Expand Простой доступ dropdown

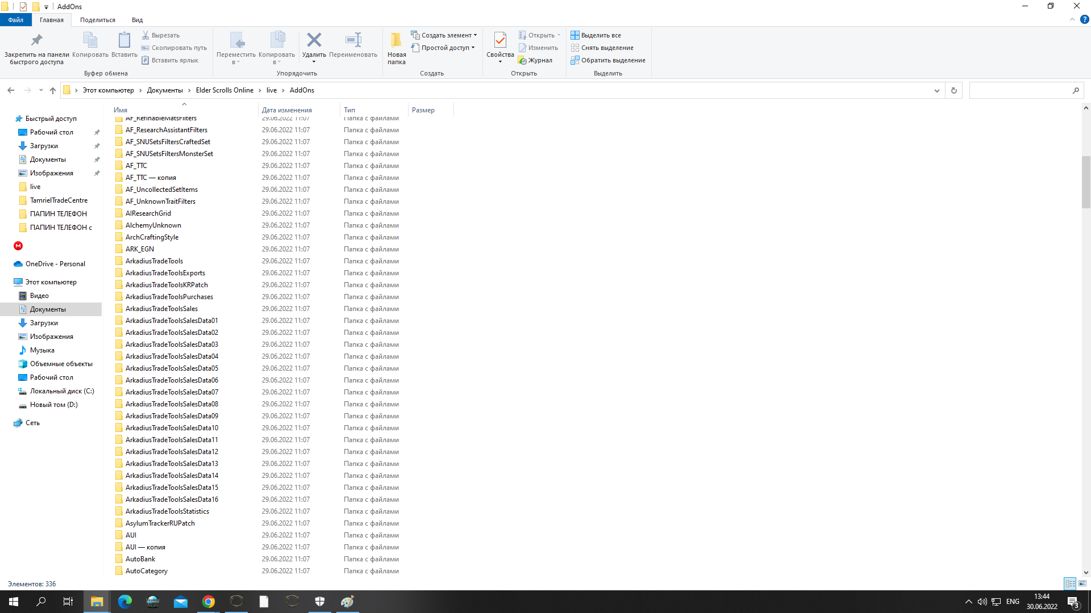tap(443, 48)
